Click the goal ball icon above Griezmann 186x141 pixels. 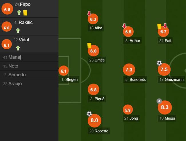point(159,63)
